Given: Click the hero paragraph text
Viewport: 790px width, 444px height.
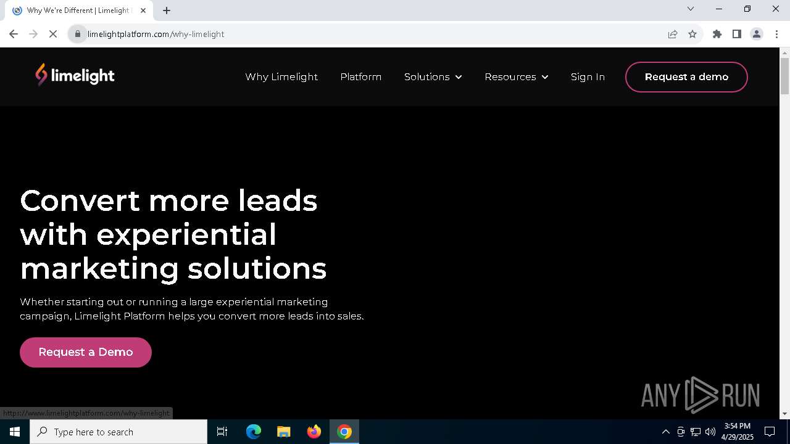Looking at the screenshot, I should tap(192, 309).
